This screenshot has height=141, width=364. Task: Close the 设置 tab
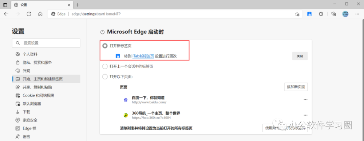click(69, 5)
